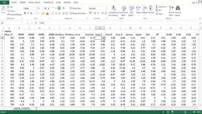Image resolution: width=202 pixels, height=114 pixels.
Task: Switch to the INSERT tab
Action: (x=23, y=3)
